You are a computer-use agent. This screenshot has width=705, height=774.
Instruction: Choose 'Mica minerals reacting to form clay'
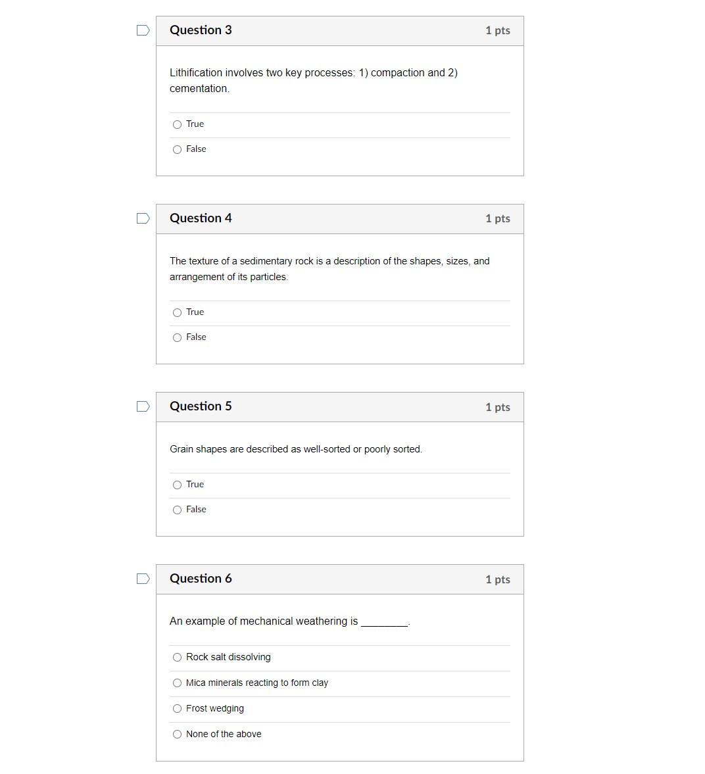point(177,683)
